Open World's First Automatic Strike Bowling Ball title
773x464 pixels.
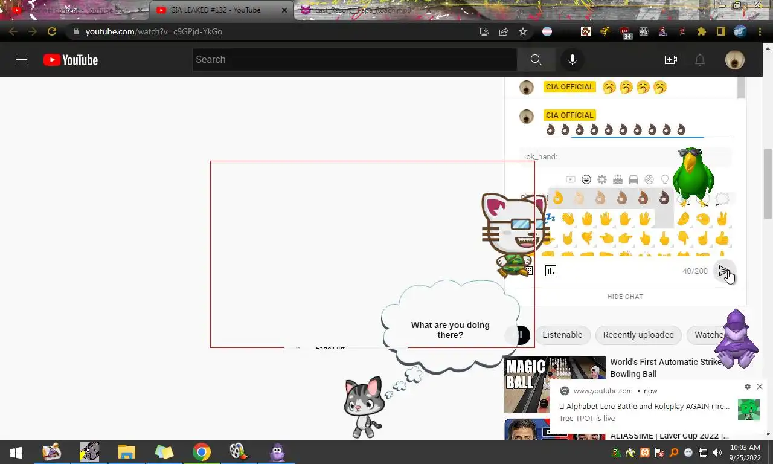(x=666, y=368)
